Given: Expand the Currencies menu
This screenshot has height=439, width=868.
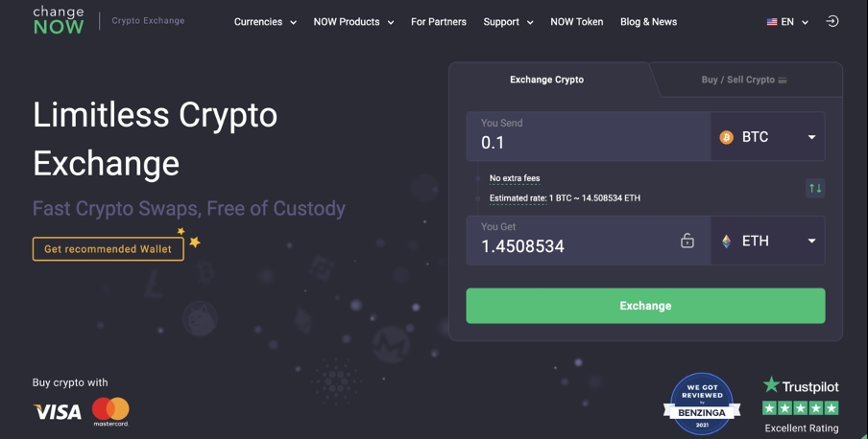Looking at the screenshot, I should [x=265, y=22].
